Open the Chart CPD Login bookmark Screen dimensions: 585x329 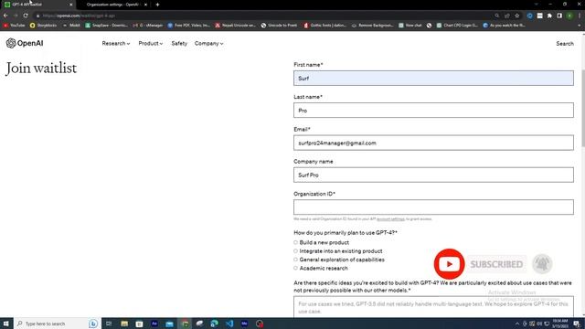click(457, 26)
